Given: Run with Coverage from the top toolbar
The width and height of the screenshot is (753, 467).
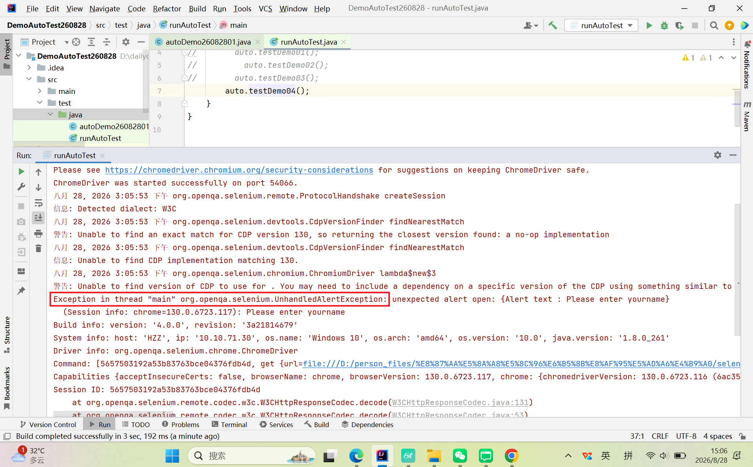Looking at the screenshot, I should (679, 25).
